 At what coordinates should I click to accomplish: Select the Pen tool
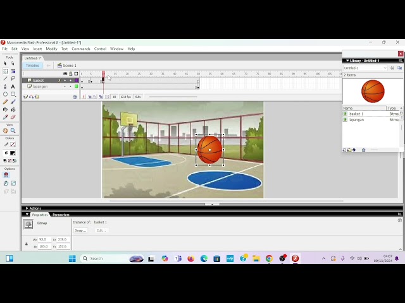[x=5, y=86]
